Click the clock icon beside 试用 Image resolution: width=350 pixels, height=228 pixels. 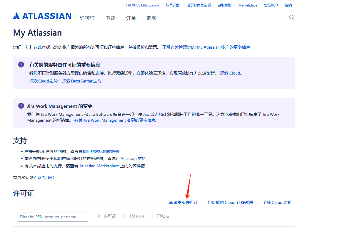[x=132, y=216]
